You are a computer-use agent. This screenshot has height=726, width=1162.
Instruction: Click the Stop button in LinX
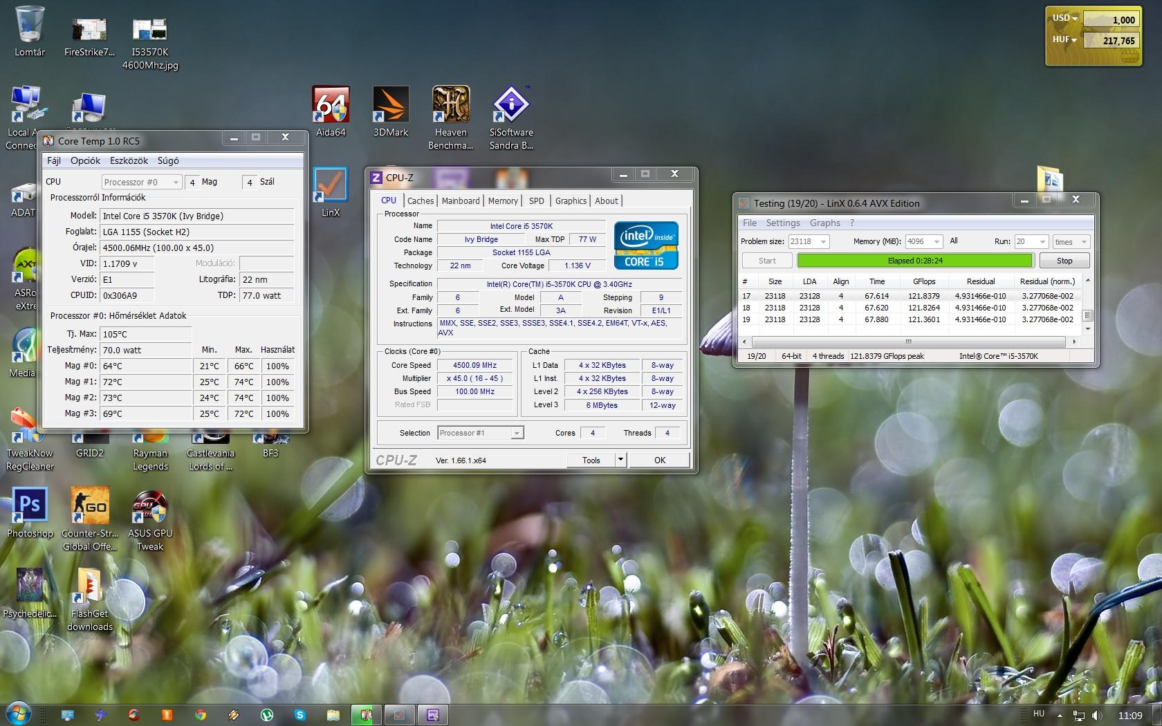tap(1064, 261)
